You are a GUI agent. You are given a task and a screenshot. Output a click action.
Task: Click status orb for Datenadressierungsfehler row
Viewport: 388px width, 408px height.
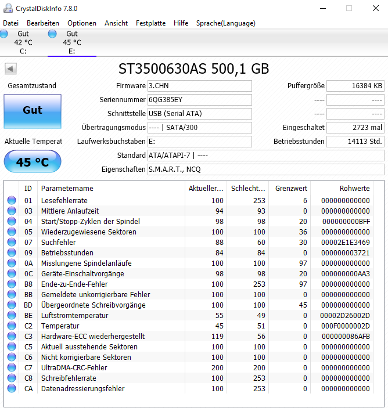click(x=12, y=388)
